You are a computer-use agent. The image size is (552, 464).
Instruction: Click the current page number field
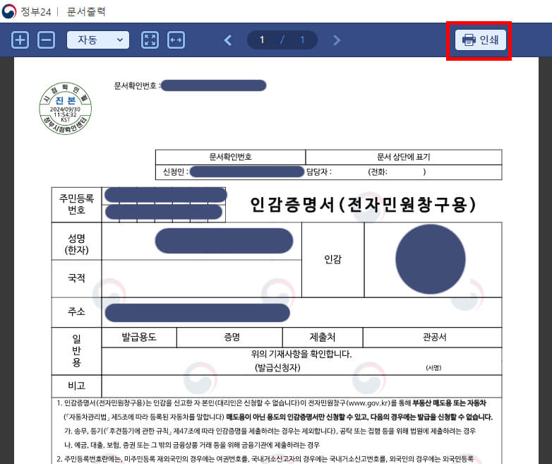click(262, 40)
